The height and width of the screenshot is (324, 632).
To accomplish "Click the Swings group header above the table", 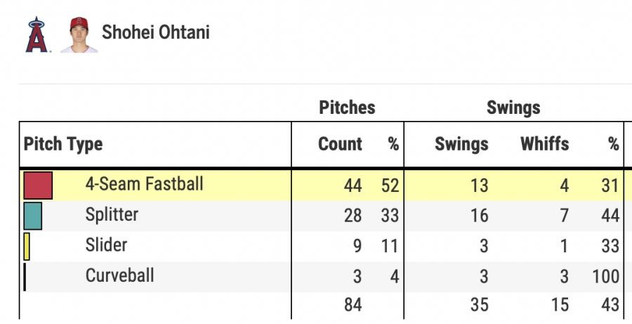I will (513, 108).
